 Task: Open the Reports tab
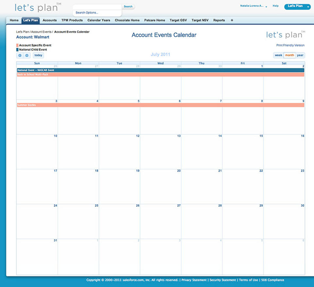tap(219, 20)
